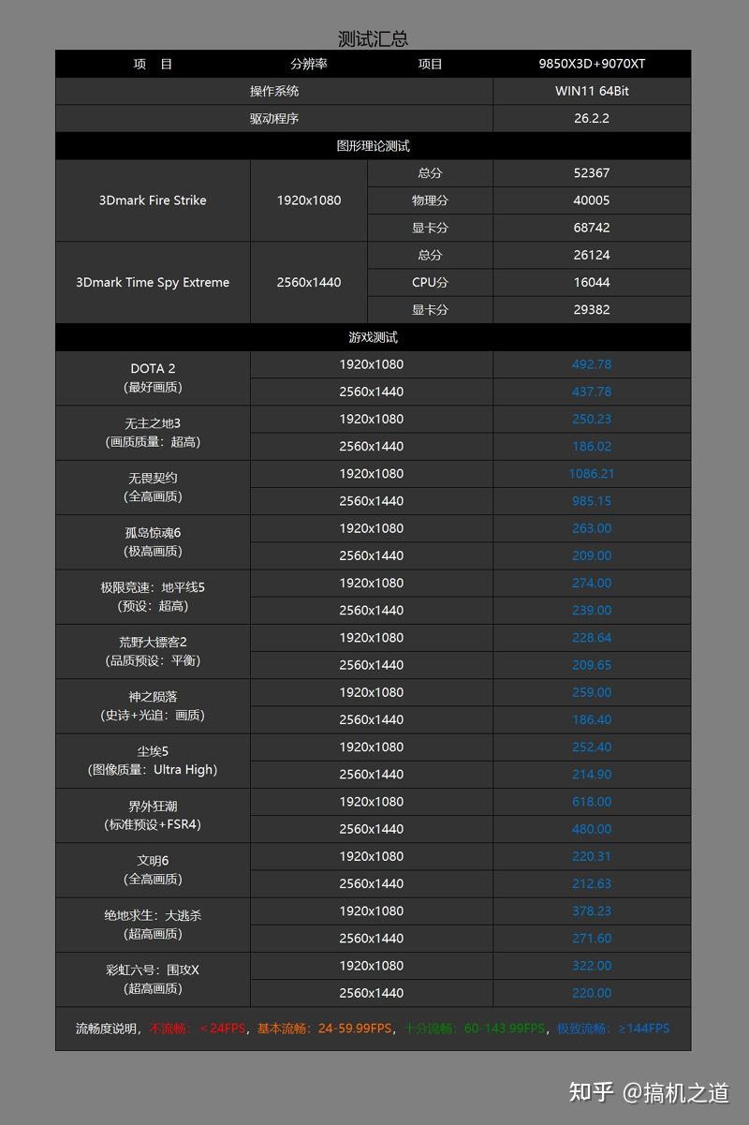The image size is (749, 1125).
Task: Select 3Dmark Time Spy Extreme label
Action: click(x=153, y=283)
